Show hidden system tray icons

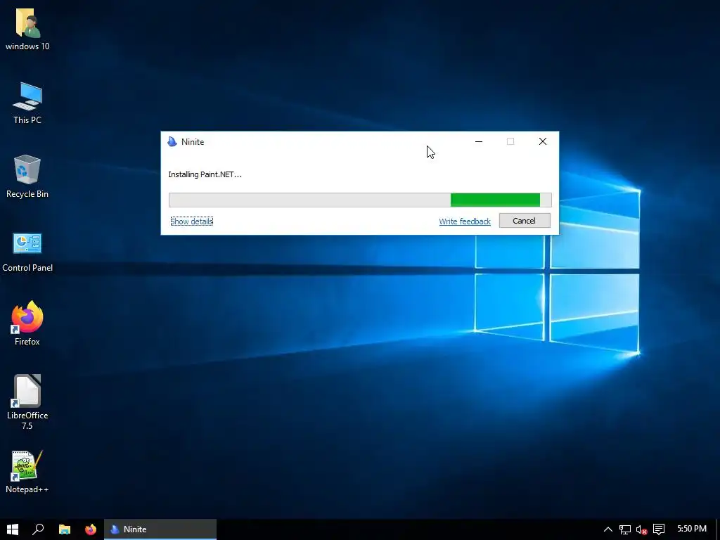(x=607, y=529)
